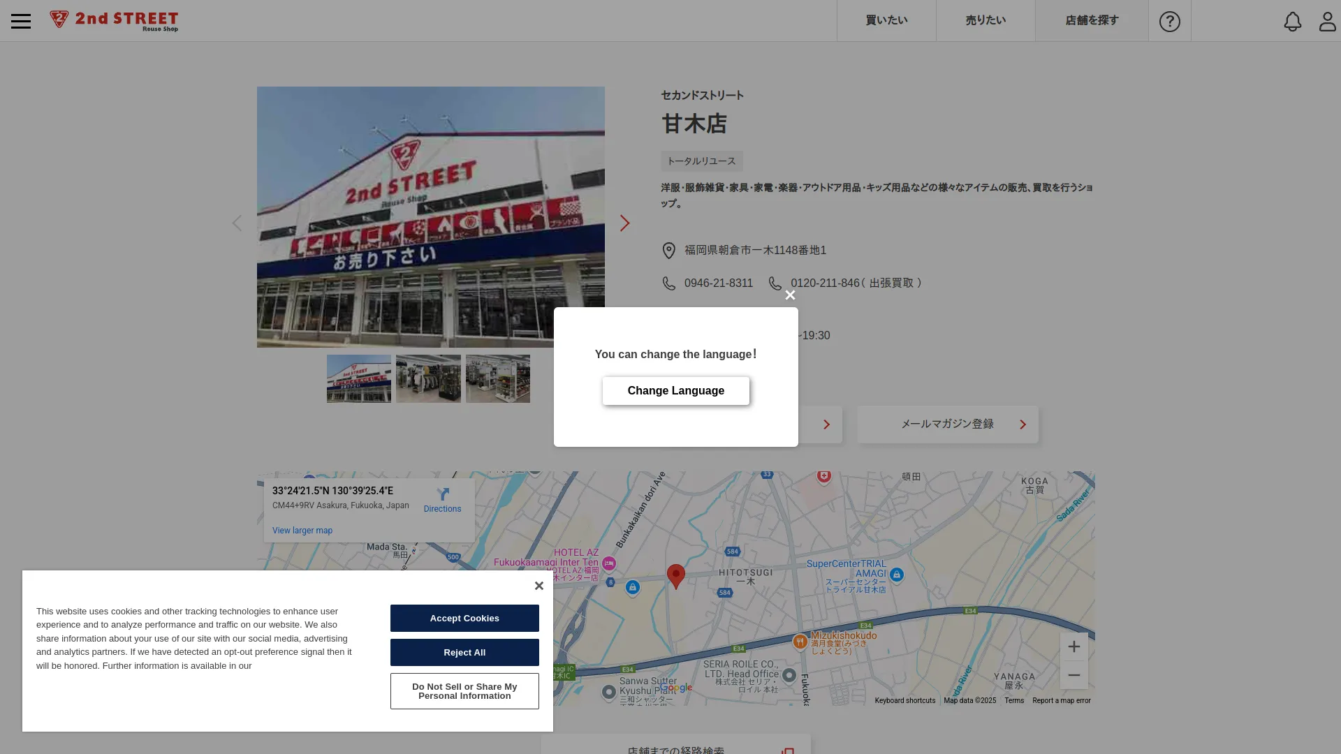Call 0120-211-846 出張買取 number
The height and width of the screenshot is (754, 1341).
(856, 283)
